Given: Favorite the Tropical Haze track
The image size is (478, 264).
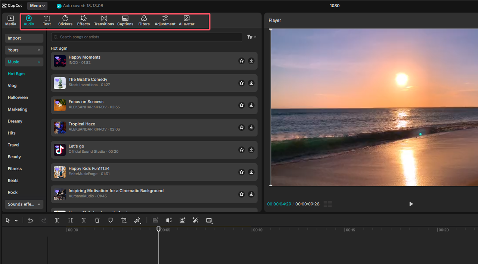Looking at the screenshot, I should (241, 127).
